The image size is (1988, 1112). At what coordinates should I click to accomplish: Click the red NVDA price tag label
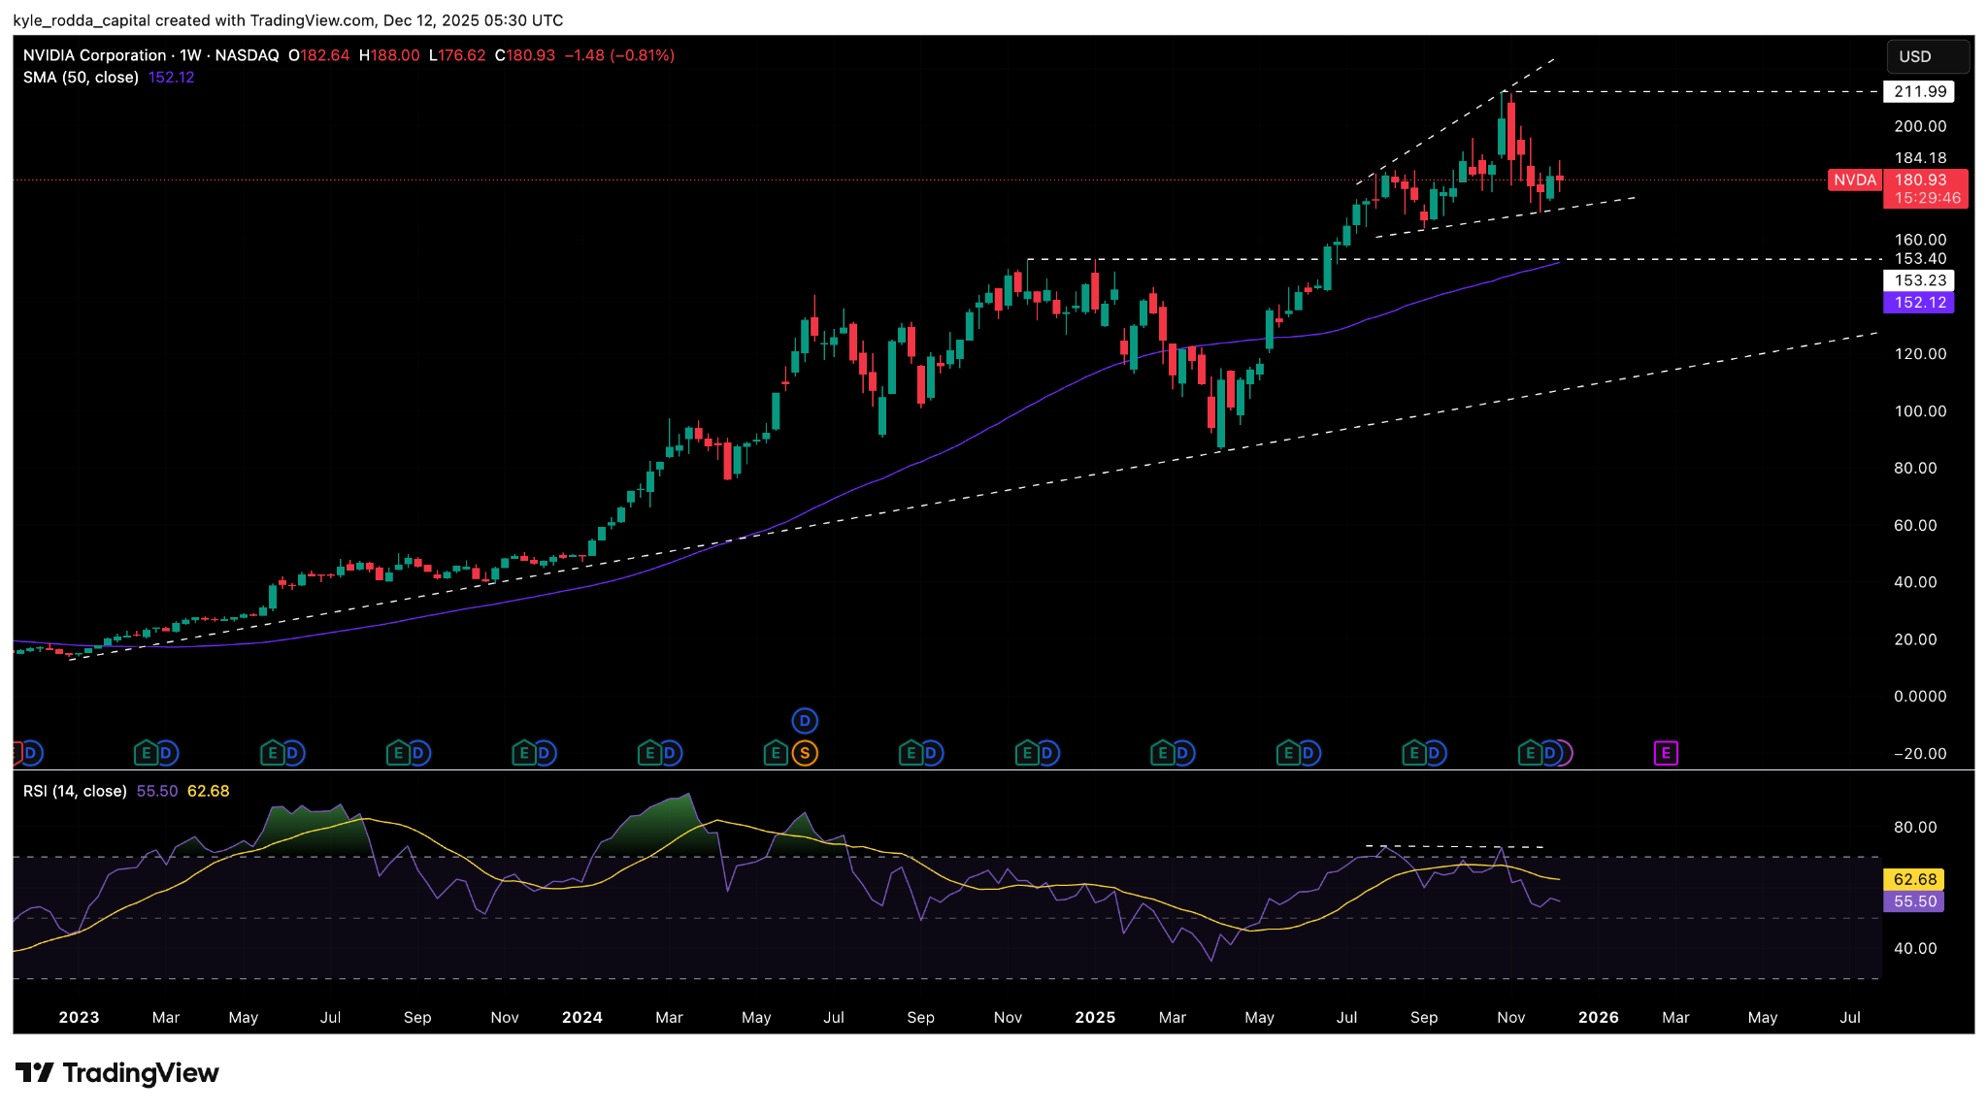tap(1854, 180)
